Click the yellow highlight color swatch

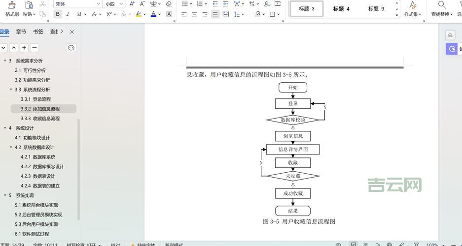[139, 14]
